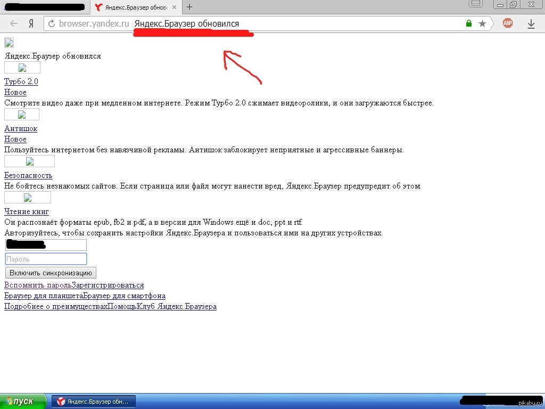This screenshot has width=545, height=409.
Task: Open the Браузер для смартфона link
Action: pos(125,296)
